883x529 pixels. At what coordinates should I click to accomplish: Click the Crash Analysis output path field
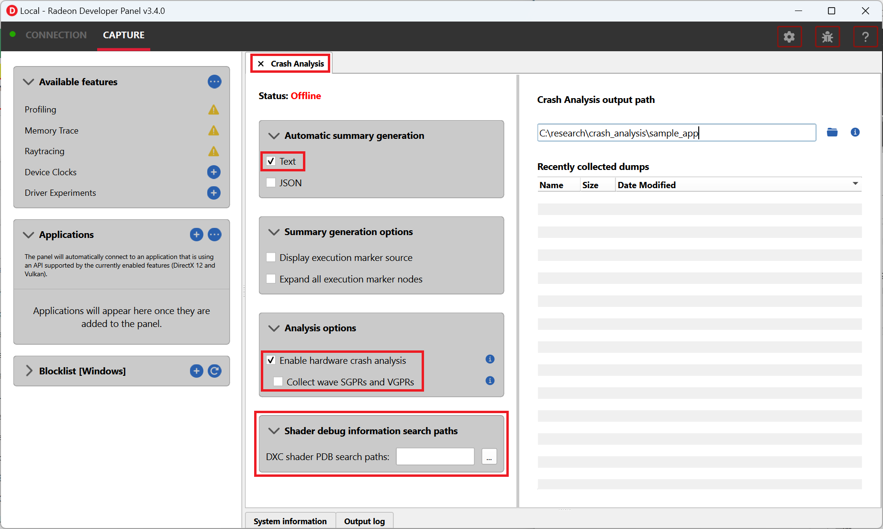[x=676, y=133]
